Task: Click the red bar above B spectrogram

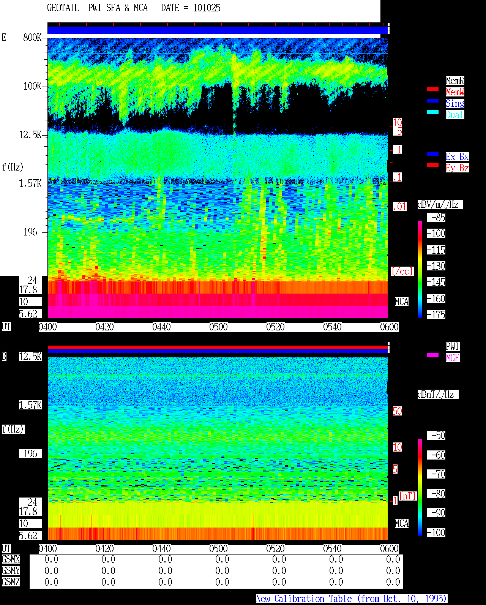Action: (x=218, y=347)
